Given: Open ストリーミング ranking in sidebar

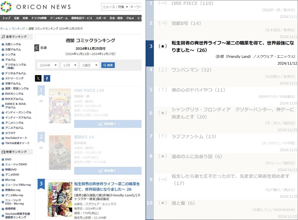Looking at the screenshot, I should (x=14, y=78).
